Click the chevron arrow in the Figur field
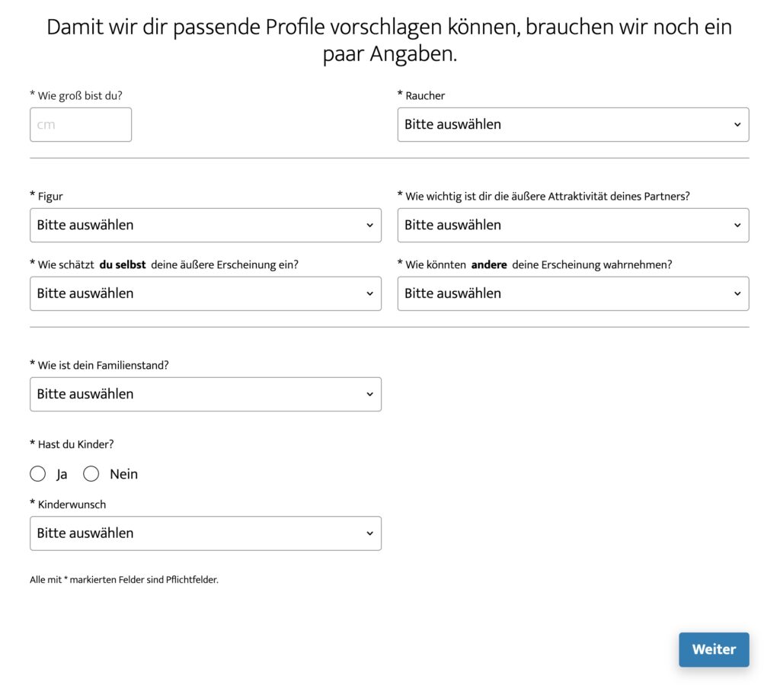780x695 pixels. [x=369, y=226]
